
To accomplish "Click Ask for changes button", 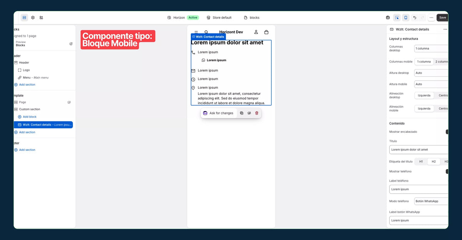I will click(218, 113).
